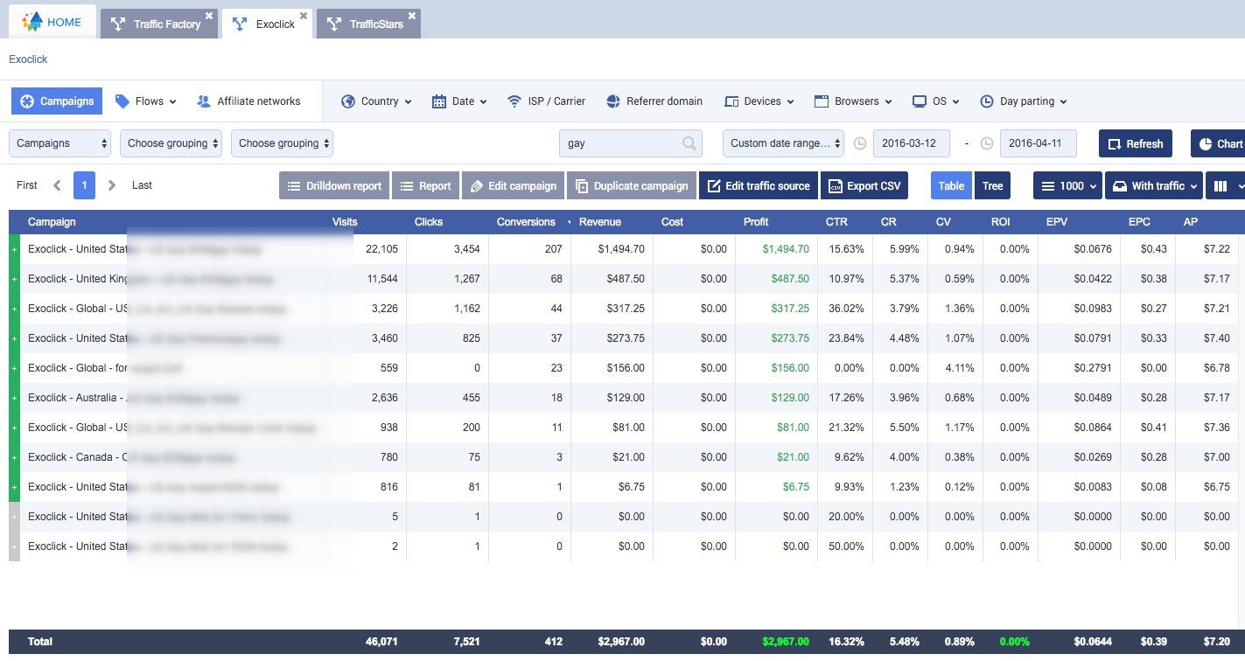Open the Date dropdown
The width and height of the screenshot is (1245, 661).
click(459, 101)
